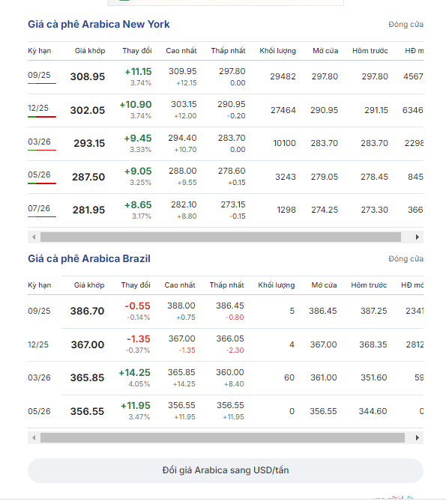Click the 386.70 Brazil matched price
Image resolution: width=446 pixels, height=501 pixels.
[x=87, y=312]
